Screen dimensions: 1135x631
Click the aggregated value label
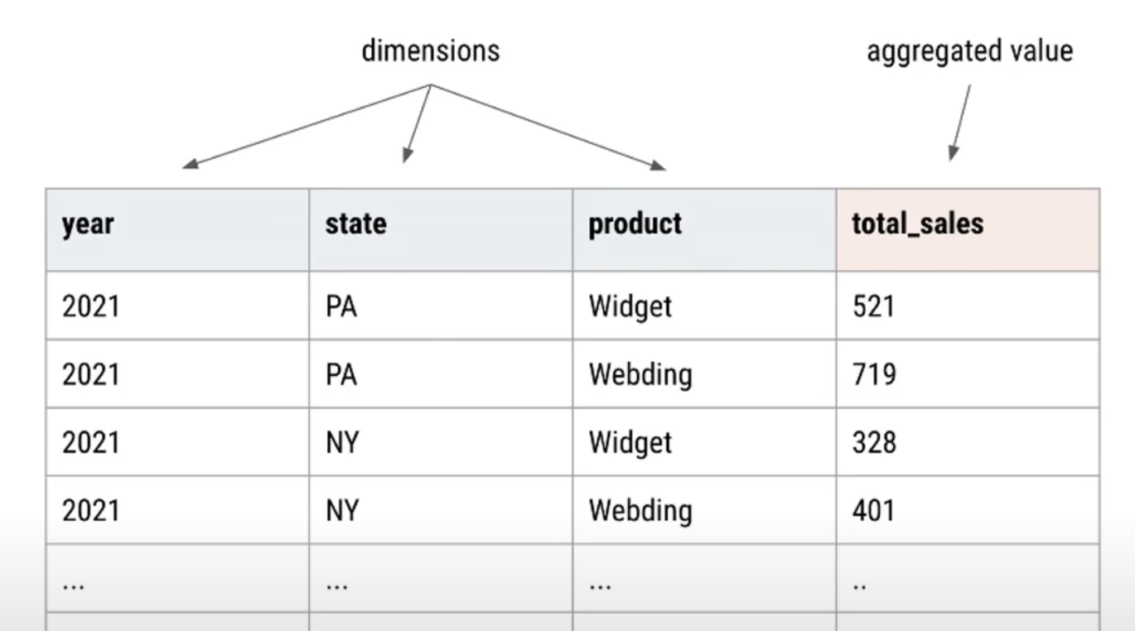pyautogui.click(x=969, y=51)
